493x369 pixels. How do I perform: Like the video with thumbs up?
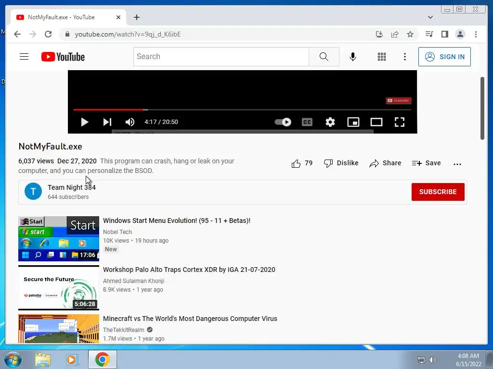click(x=302, y=163)
